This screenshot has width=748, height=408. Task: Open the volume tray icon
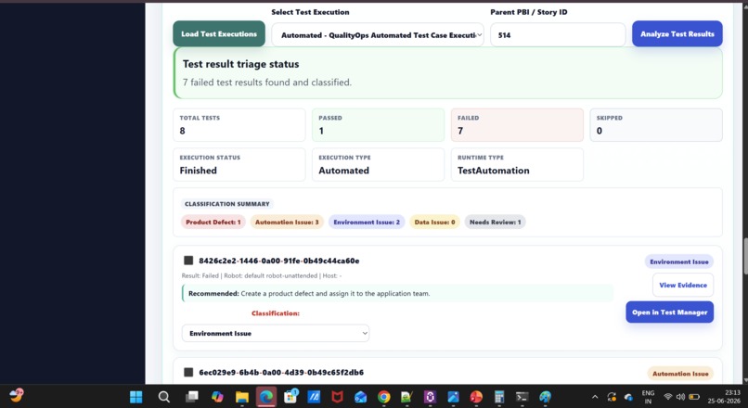(681, 397)
